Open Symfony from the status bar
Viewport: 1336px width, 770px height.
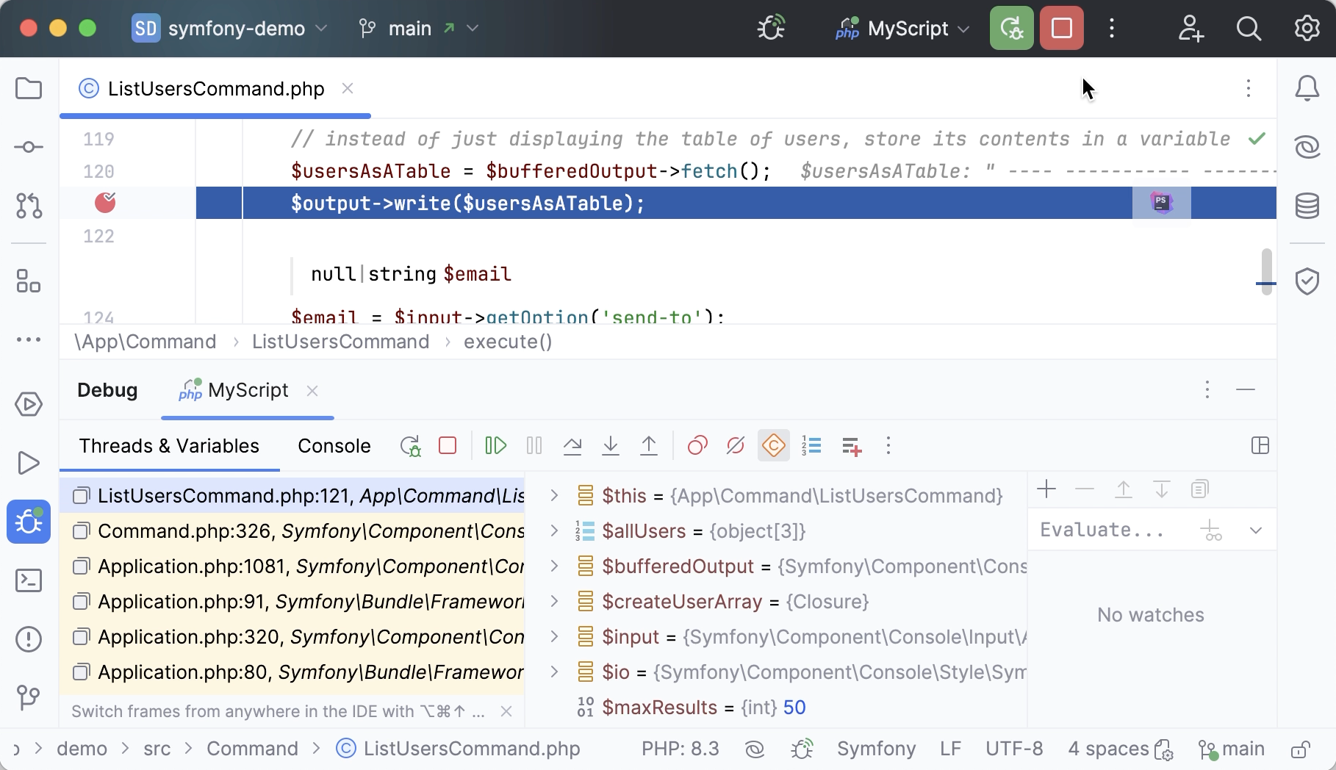876,748
